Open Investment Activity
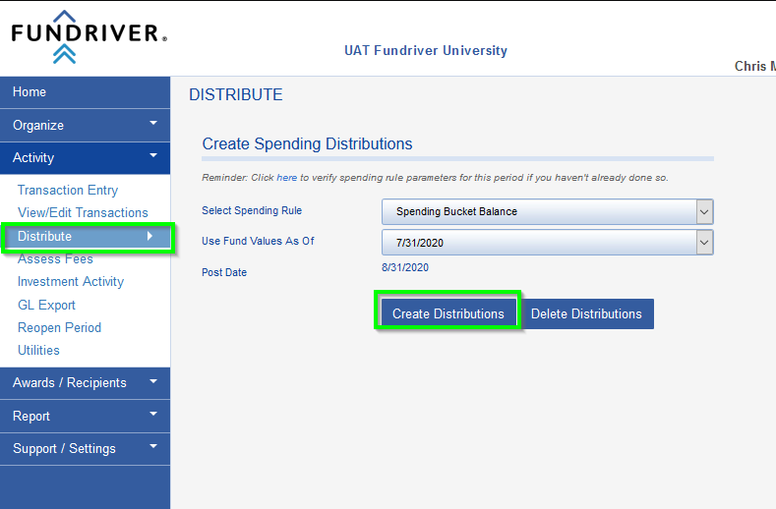 point(71,281)
